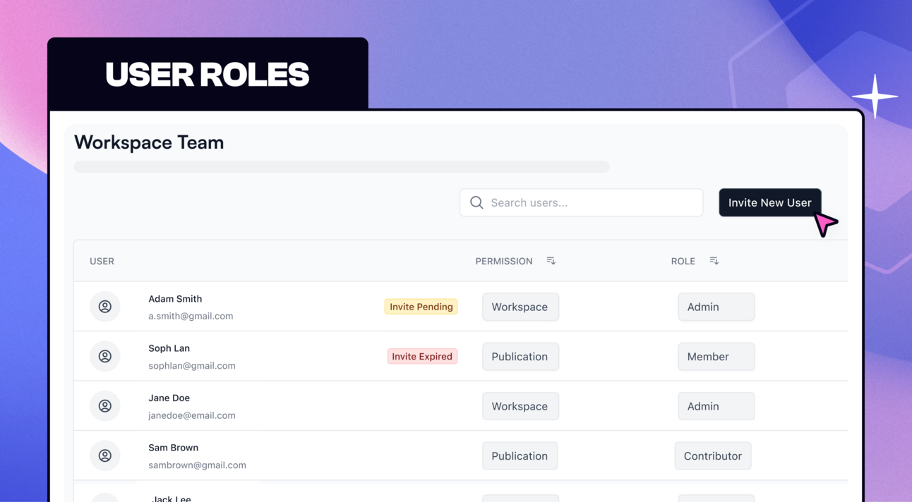Click Adam Smith's avatar icon
Viewport: 912px width, 502px height.
tap(104, 307)
